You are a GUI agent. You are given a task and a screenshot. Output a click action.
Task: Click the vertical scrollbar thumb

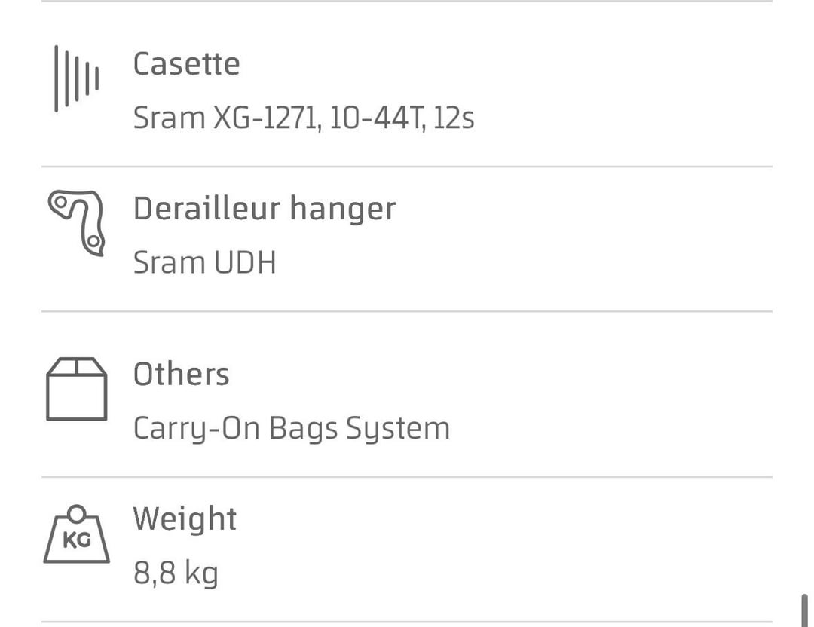pyautogui.click(x=805, y=610)
